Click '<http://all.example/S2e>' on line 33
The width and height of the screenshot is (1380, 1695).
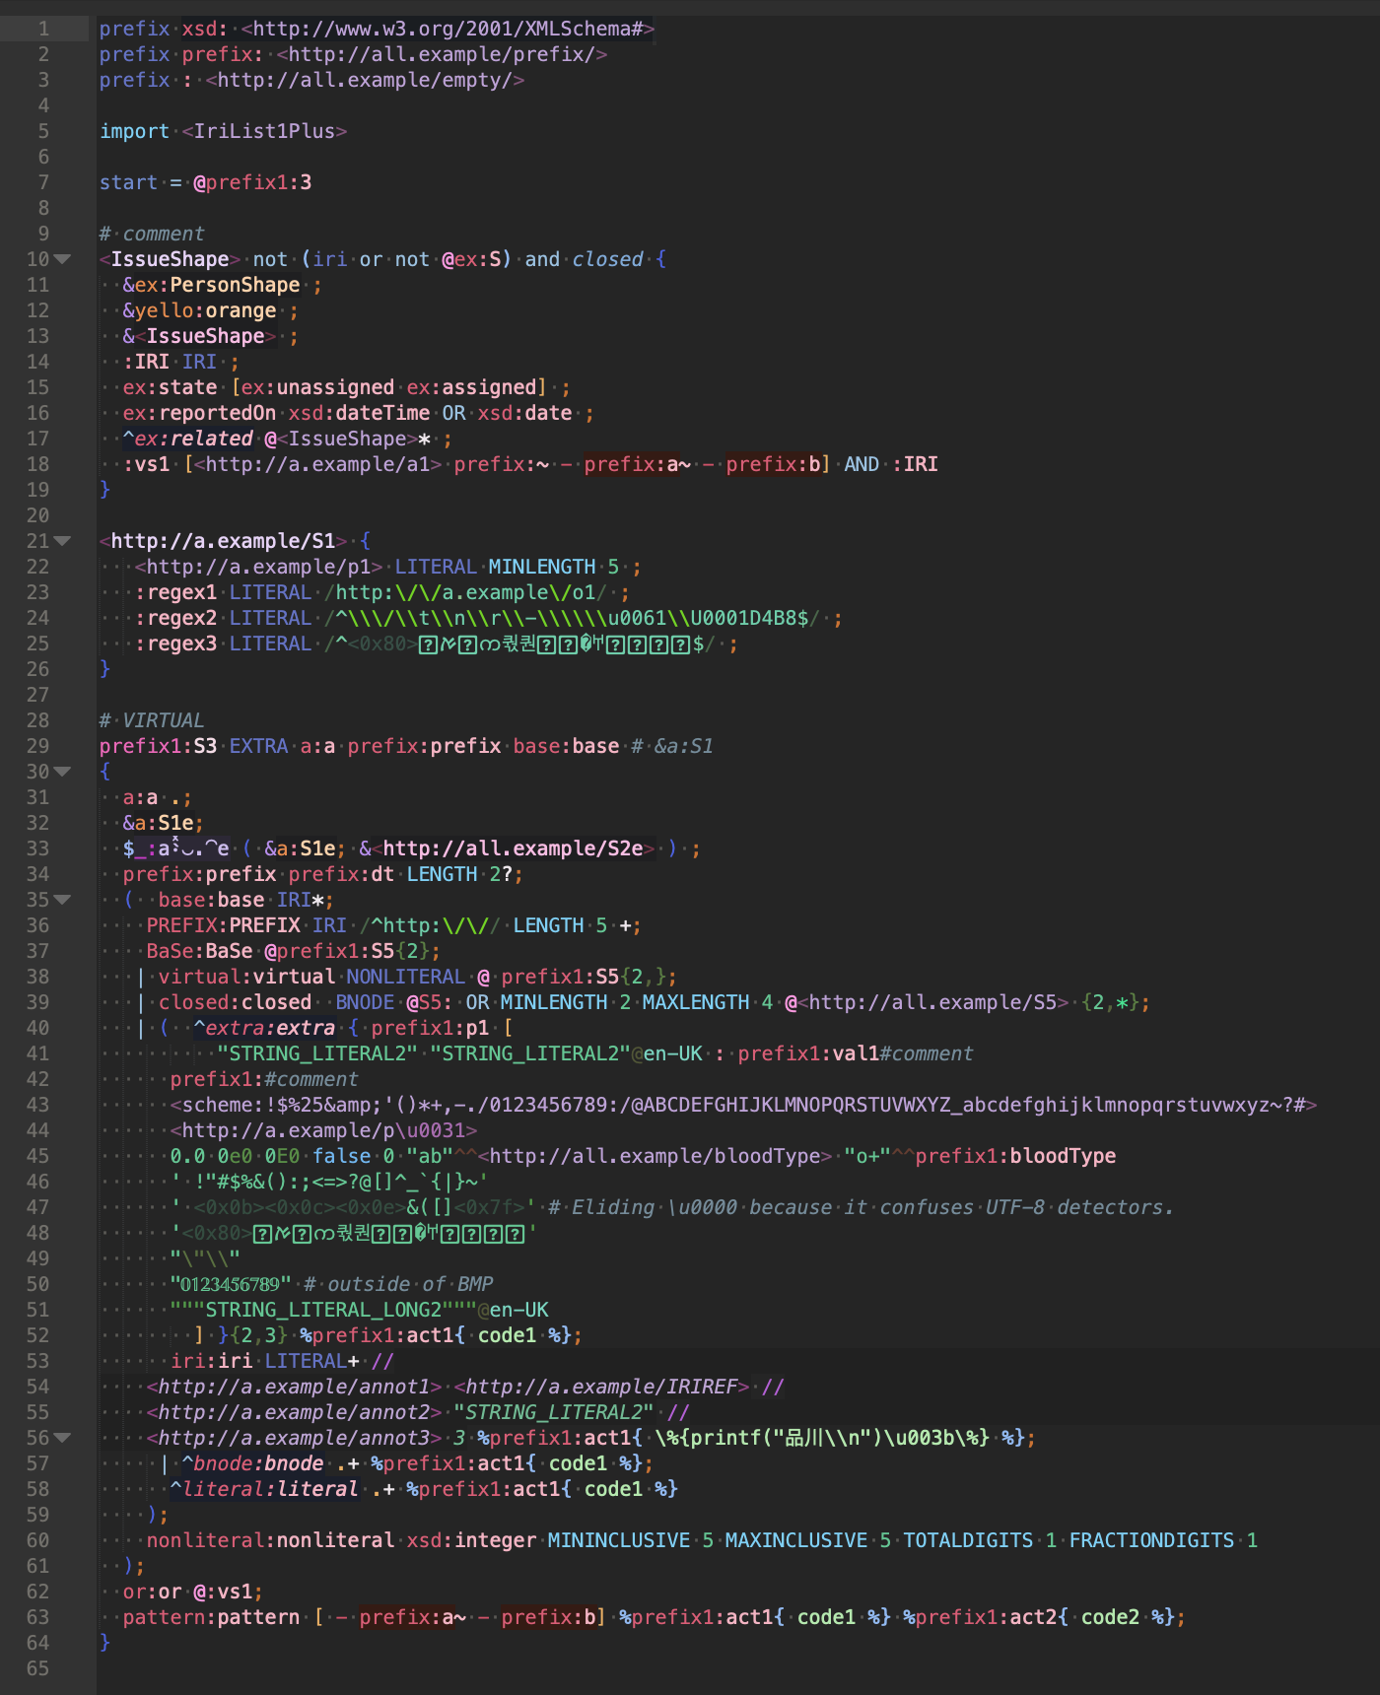(514, 848)
